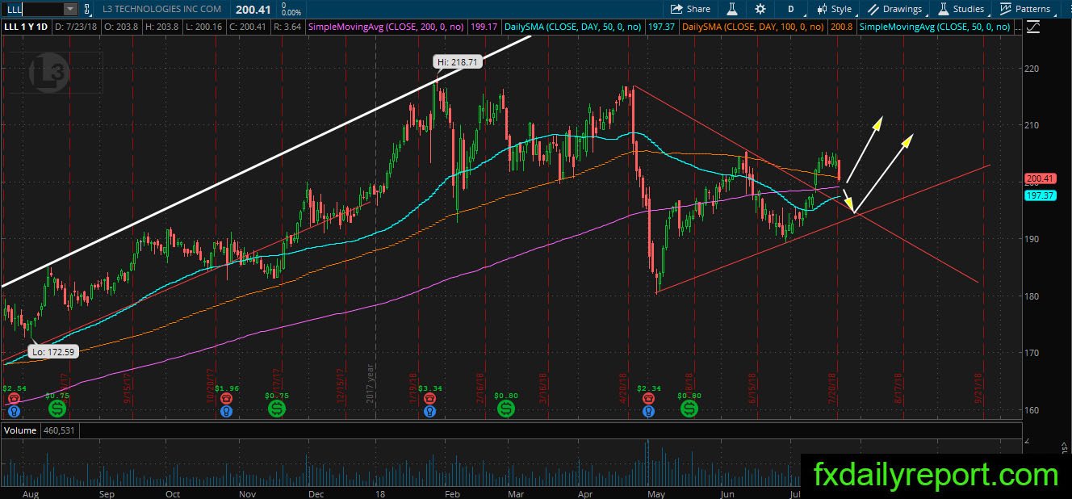This screenshot has width=1072, height=499.
Task: Click the Volume study label
Action: pos(21,430)
